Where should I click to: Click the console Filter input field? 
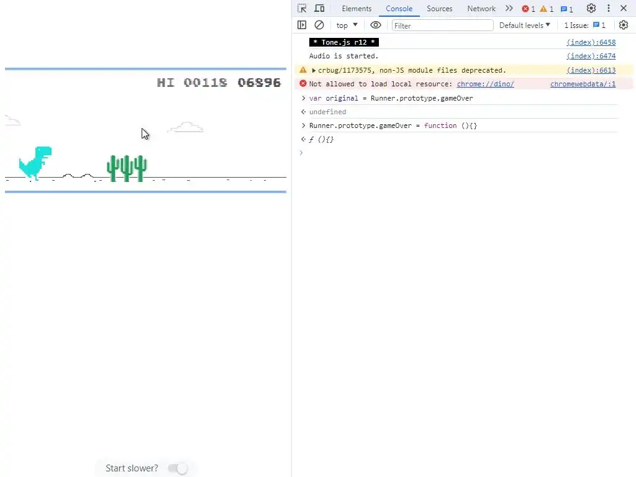pos(442,25)
